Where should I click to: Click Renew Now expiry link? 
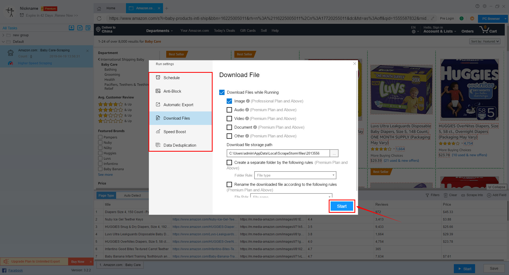pos(66,15)
